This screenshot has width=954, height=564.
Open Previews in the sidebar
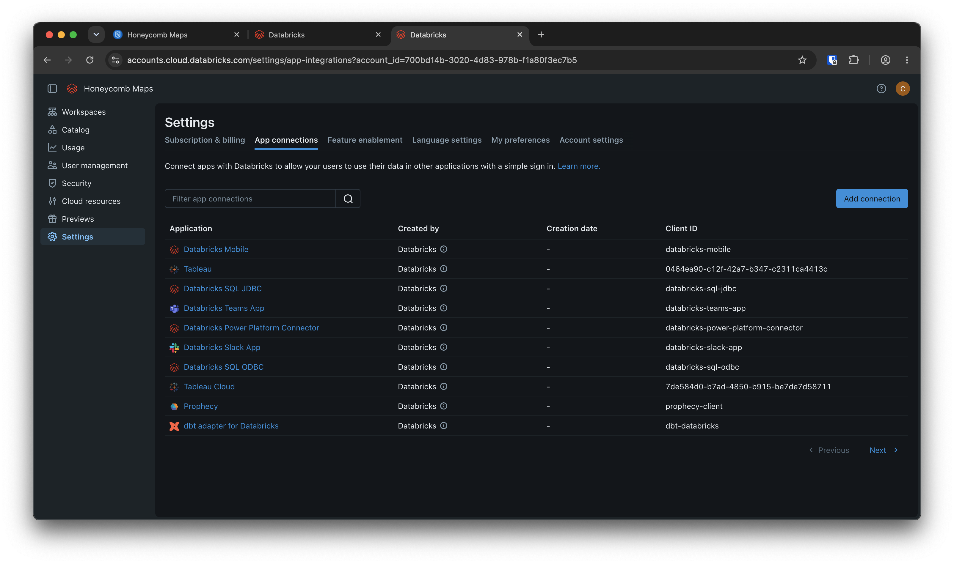pos(92,219)
